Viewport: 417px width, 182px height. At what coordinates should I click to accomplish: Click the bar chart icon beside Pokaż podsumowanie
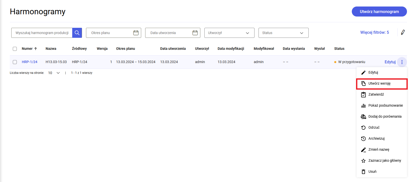(363, 106)
